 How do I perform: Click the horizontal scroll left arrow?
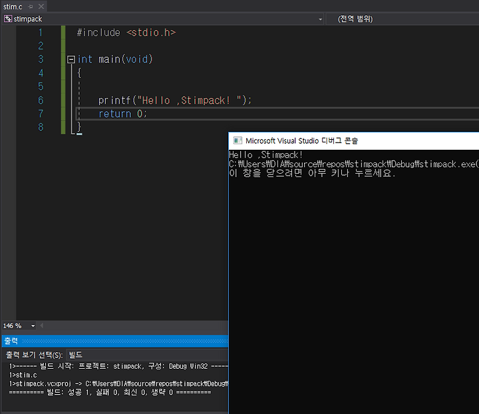(41, 325)
